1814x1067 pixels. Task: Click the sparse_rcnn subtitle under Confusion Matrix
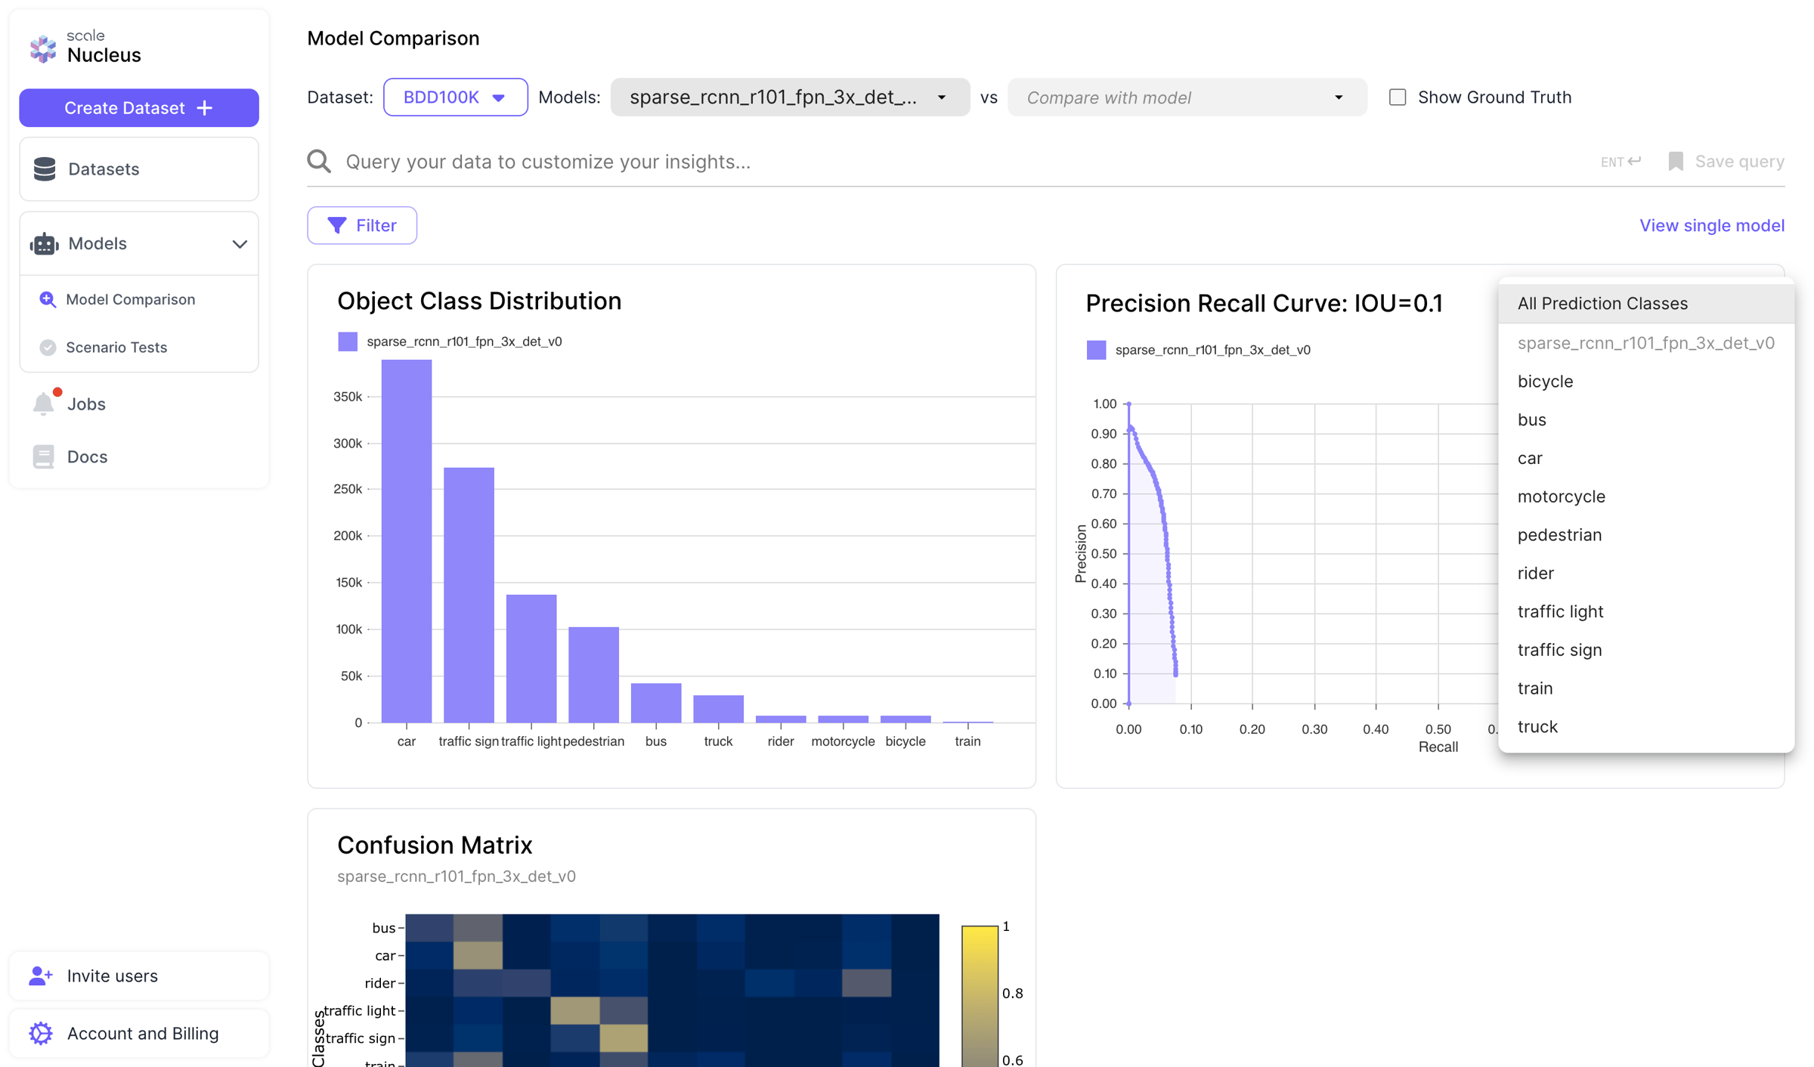coord(457,877)
